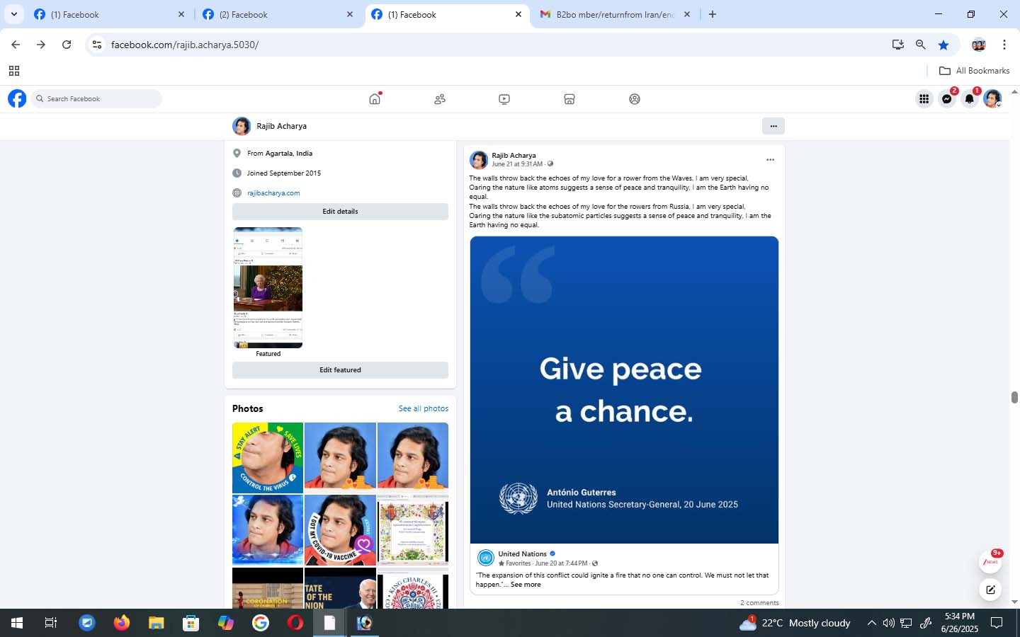Click United Nations page name
Viewport: 1020px width, 637px height.
pos(522,554)
